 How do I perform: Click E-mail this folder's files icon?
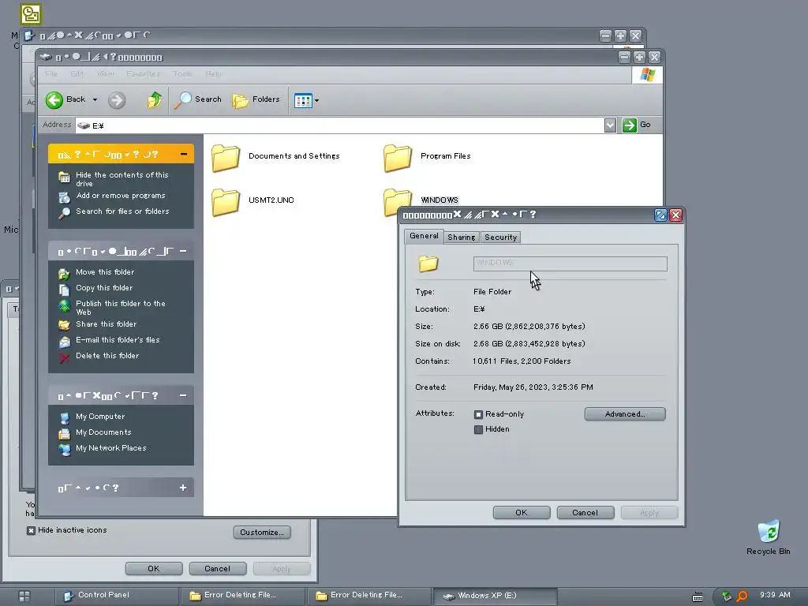(x=64, y=341)
